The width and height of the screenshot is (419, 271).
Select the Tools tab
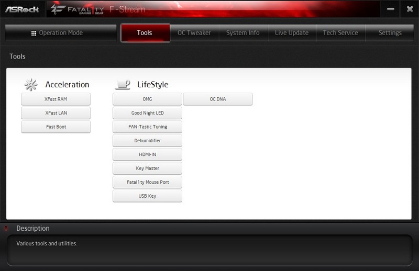[x=145, y=33]
